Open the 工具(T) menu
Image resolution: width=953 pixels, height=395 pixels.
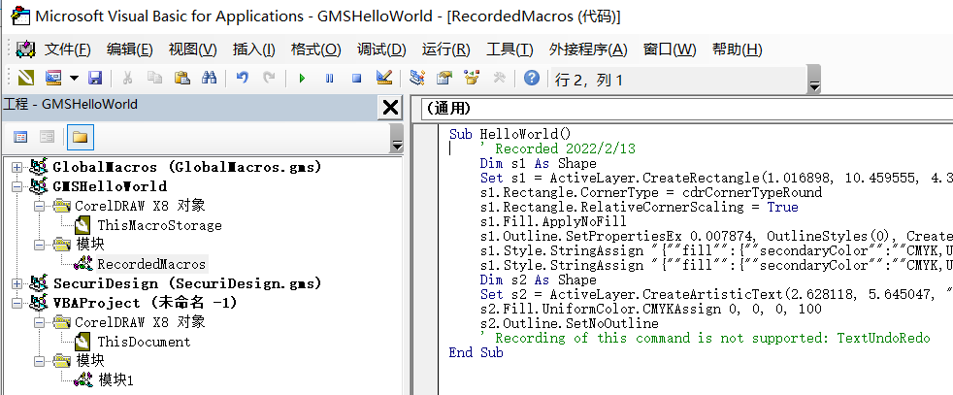coord(509,49)
